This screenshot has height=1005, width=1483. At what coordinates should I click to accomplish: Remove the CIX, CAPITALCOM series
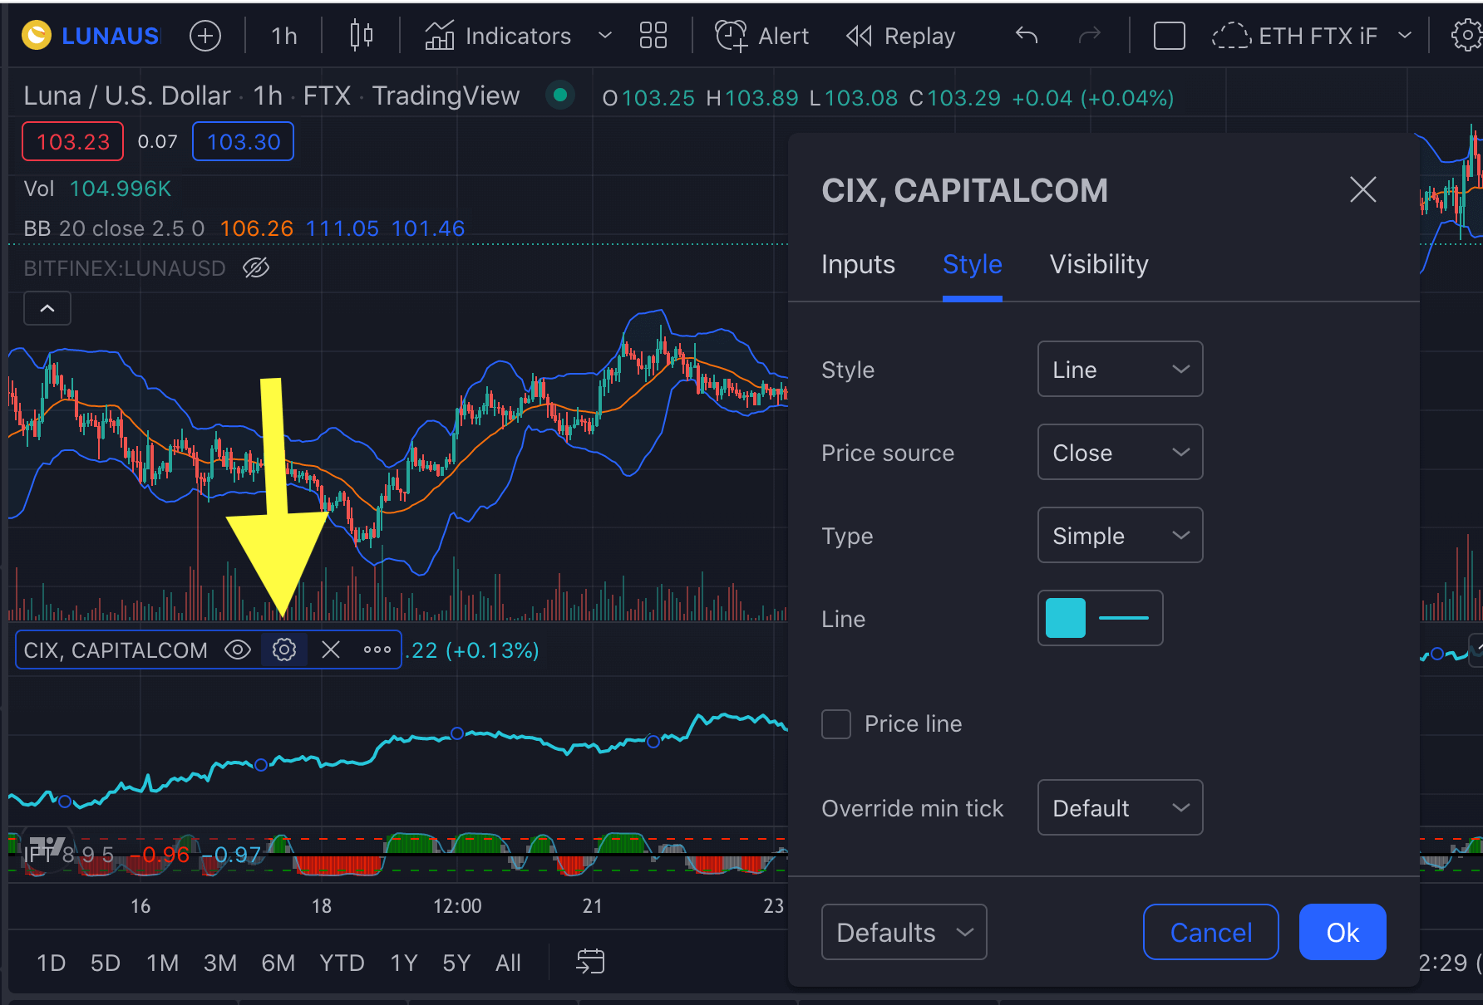(x=331, y=650)
